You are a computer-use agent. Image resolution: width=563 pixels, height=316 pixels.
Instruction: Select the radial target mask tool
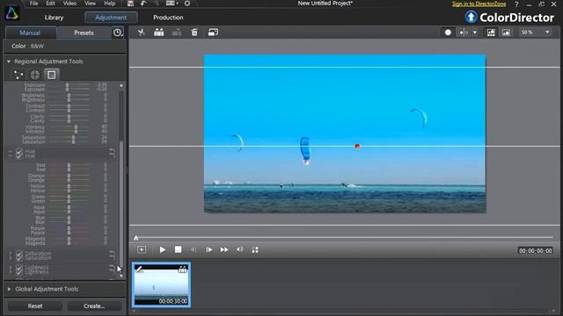(35, 75)
